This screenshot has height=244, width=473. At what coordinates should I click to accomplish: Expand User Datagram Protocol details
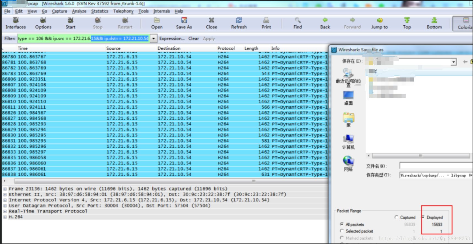point(5,206)
